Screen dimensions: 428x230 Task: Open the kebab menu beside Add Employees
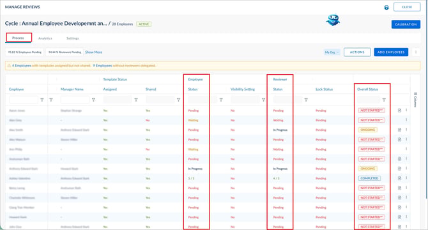pos(416,52)
